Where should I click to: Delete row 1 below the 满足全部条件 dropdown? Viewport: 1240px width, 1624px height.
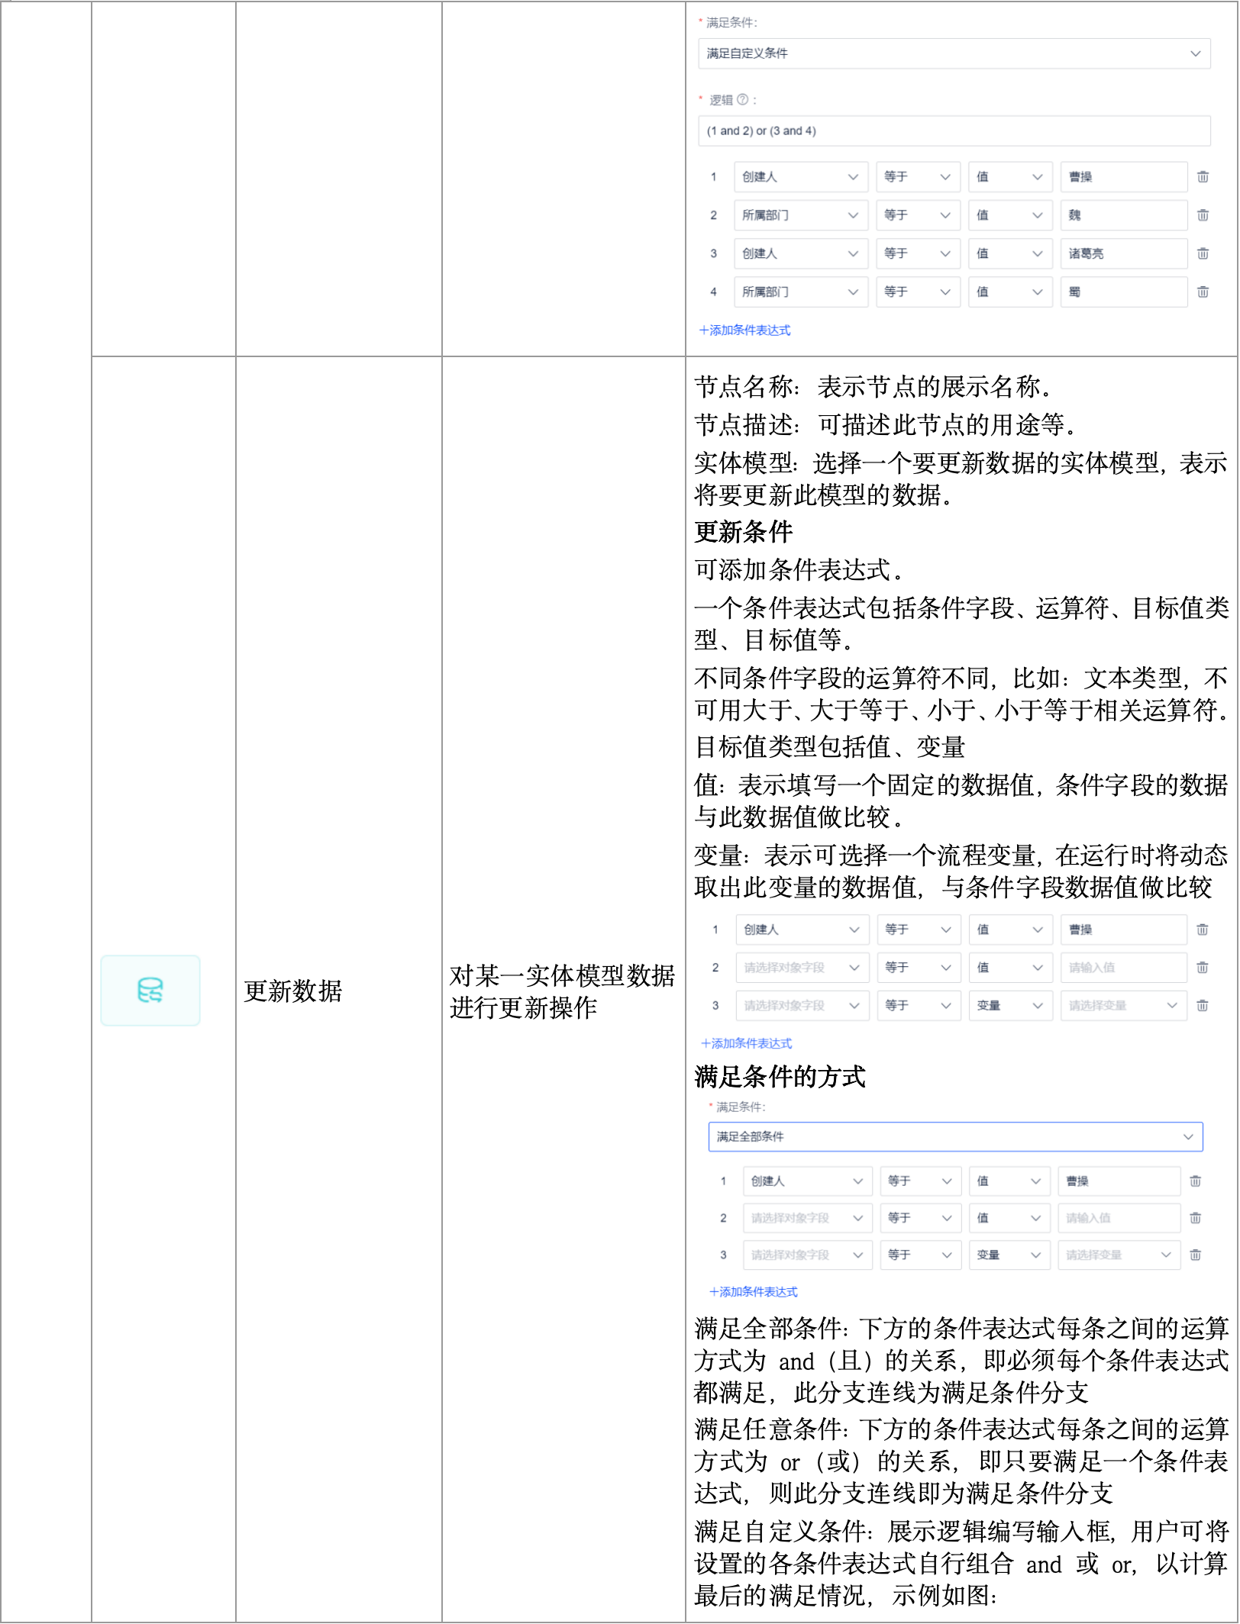[x=1195, y=1181]
